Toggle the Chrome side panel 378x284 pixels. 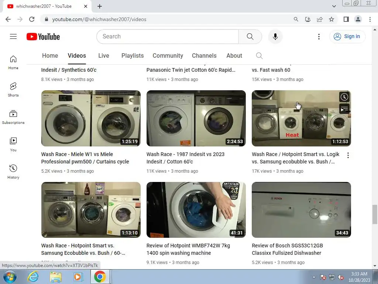[346, 19]
